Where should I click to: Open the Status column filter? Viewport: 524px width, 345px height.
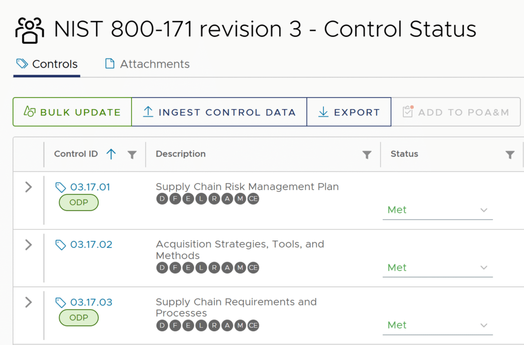pyautogui.click(x=510, y=155)
